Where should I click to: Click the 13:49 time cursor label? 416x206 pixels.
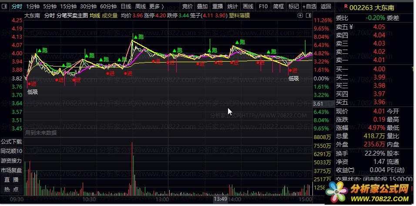click(x=221, y=199)
